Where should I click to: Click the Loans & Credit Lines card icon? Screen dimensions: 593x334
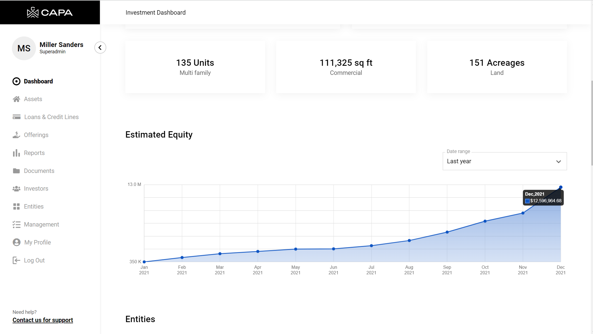[x=16, y=117]
